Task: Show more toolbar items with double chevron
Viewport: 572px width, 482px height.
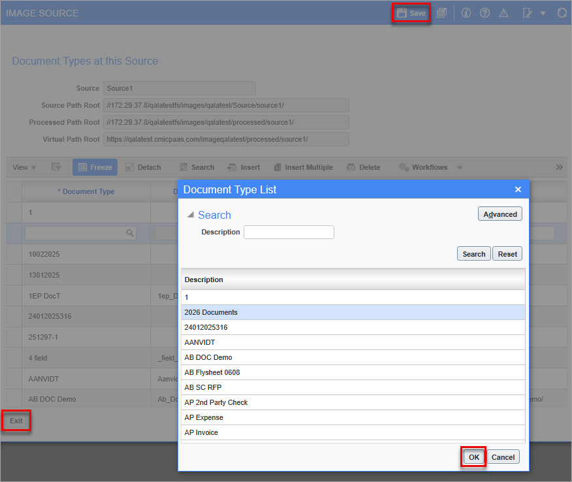Action: 559,167
